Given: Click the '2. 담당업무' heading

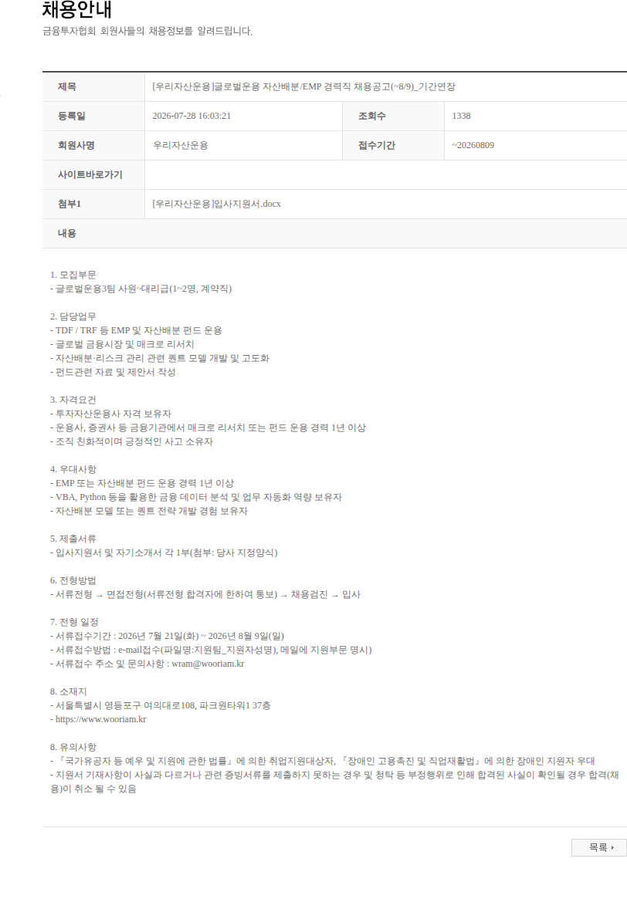Looking at the screenshot, I should pyautogui.click(x=73, y=317).
